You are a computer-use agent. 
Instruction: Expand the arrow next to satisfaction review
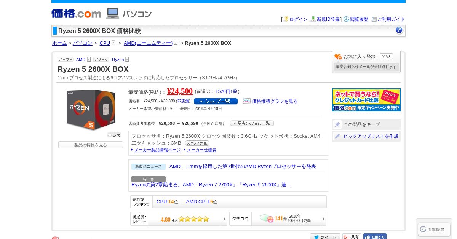tap(224, 219)
